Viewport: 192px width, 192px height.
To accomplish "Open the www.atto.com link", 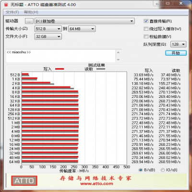I will tap(96, 183).
